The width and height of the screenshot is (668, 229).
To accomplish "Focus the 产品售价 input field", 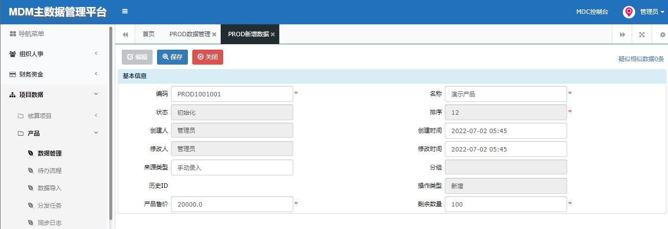I will (232, 204).
